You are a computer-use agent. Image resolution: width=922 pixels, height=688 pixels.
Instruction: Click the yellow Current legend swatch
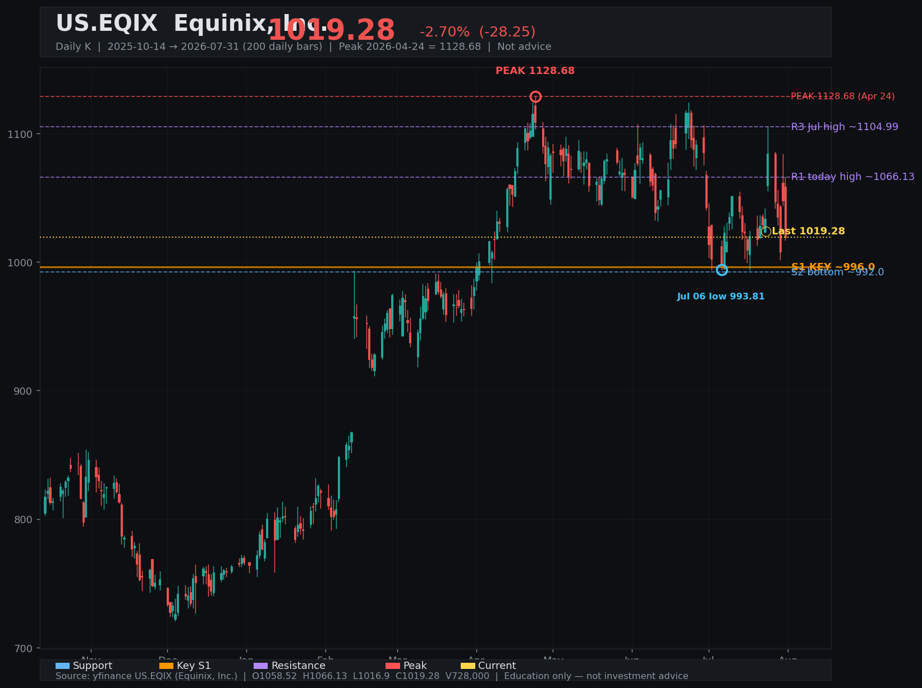pyautogui.click(x=468, y=666)
